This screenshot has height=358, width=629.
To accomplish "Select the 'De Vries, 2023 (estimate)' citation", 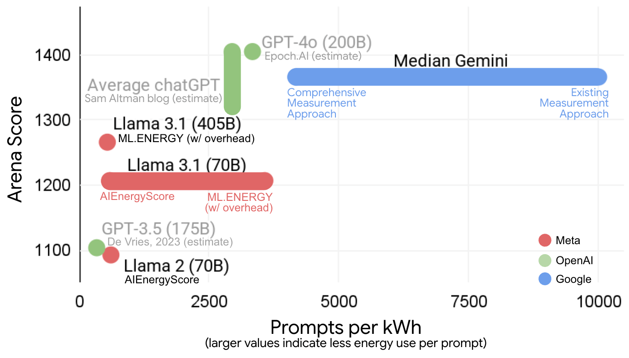I will pos(170,242).
